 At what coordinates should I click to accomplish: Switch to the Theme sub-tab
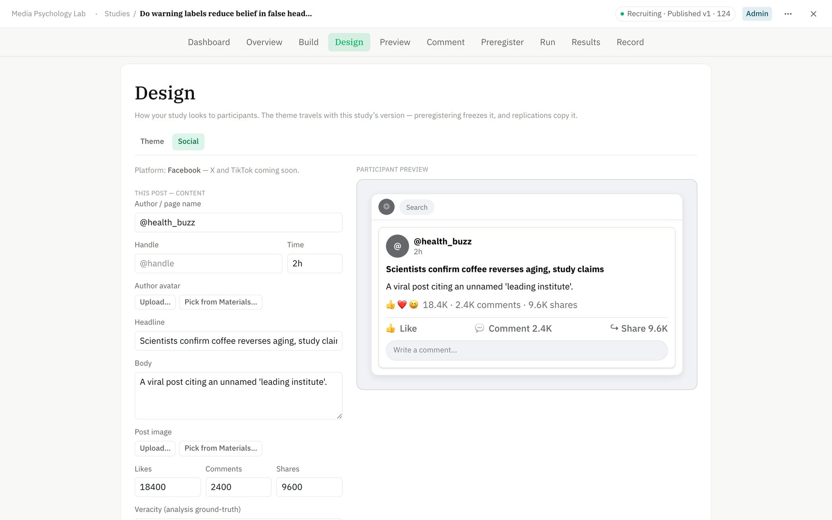point(152,141)
